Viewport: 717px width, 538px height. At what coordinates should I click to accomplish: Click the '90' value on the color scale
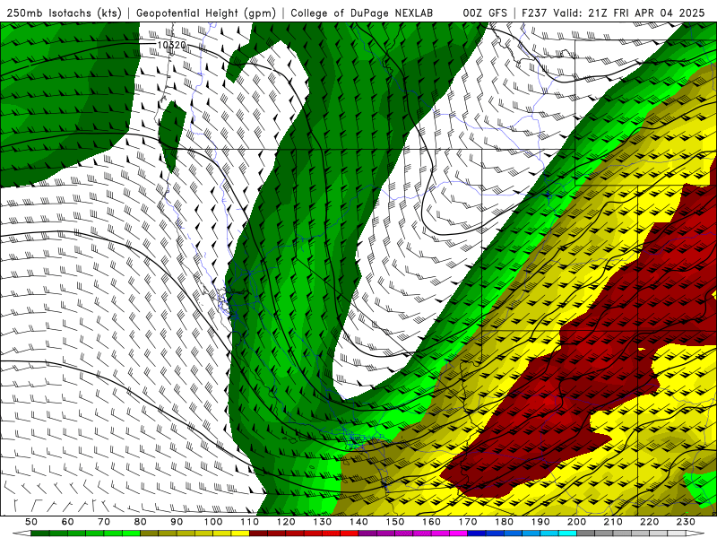177,522
